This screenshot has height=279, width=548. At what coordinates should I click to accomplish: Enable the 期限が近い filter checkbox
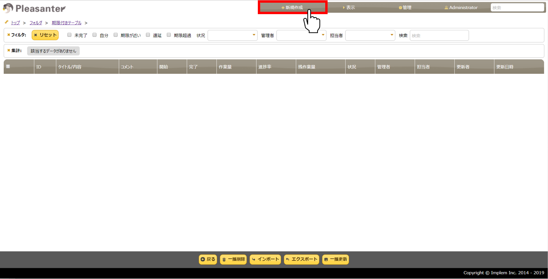tap(116, 35)
